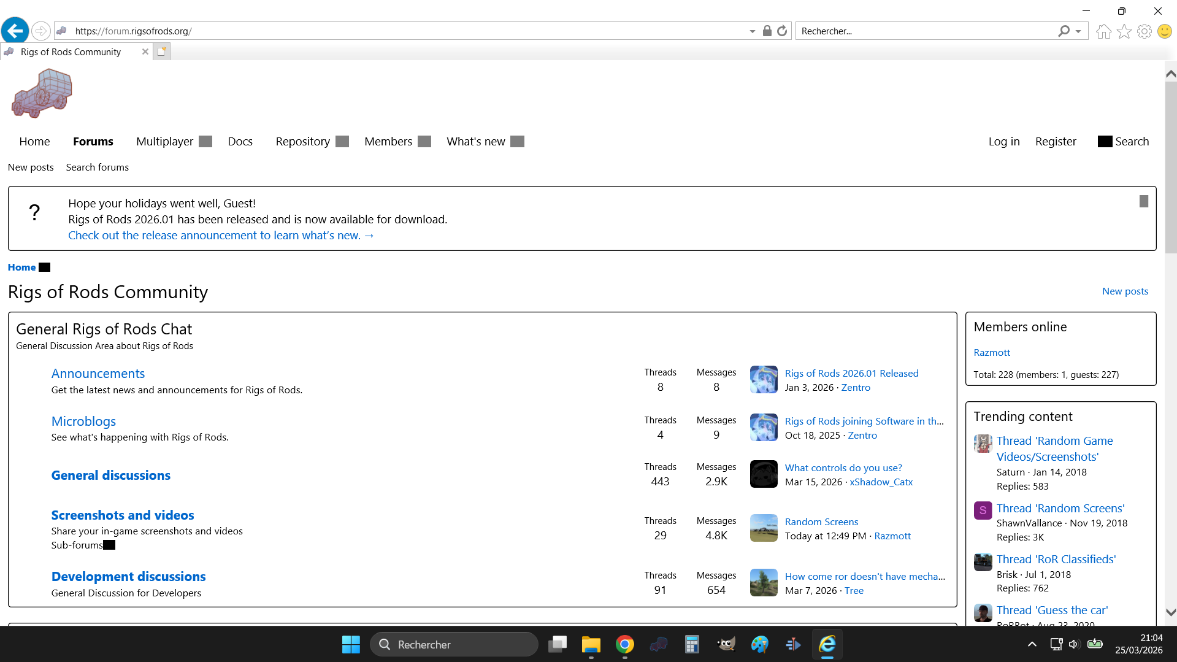Dismiss the release announcement notice
The image size is (1177, 662).
(x=1143, y=201)
